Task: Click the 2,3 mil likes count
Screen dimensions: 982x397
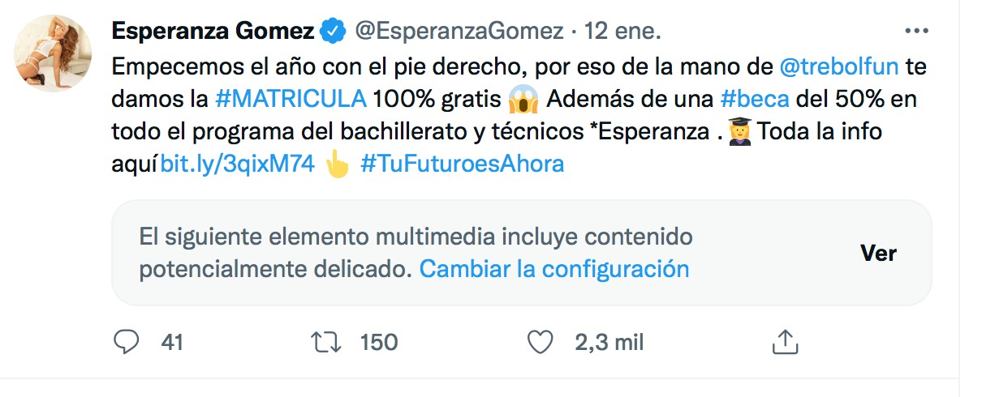Action: (x=609, y=342)
